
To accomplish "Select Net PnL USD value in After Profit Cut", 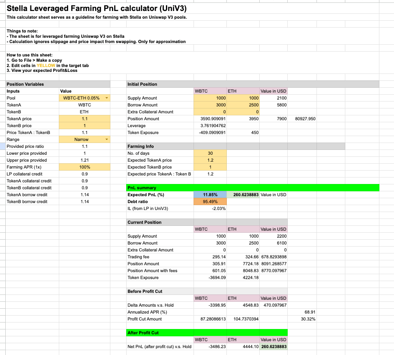I will tap(273, 347).
